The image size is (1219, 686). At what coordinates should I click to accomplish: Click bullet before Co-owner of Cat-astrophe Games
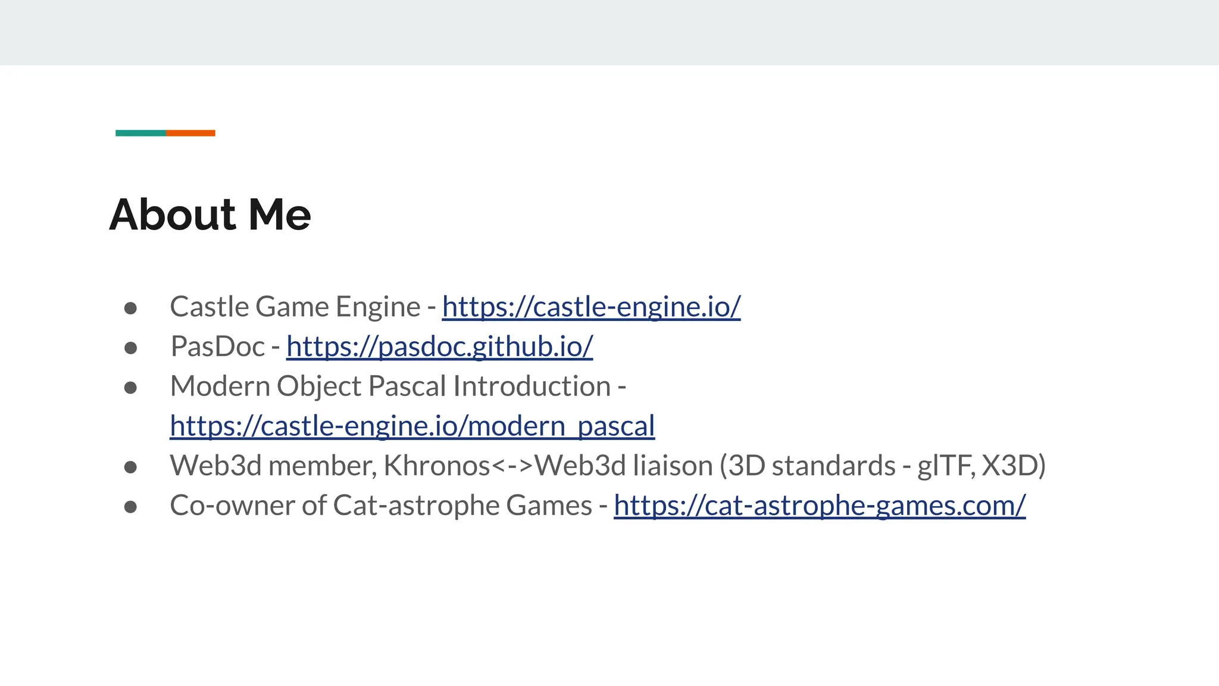(x=131, y=507)
